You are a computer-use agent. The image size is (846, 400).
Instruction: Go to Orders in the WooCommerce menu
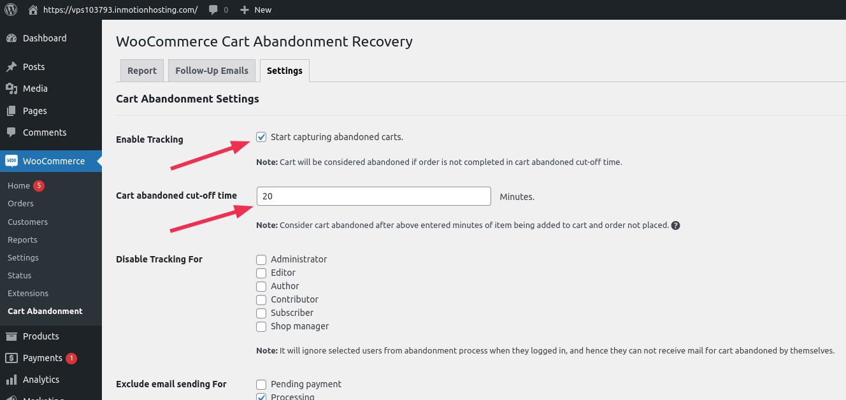pyautogui.click(x=20, y=203)
